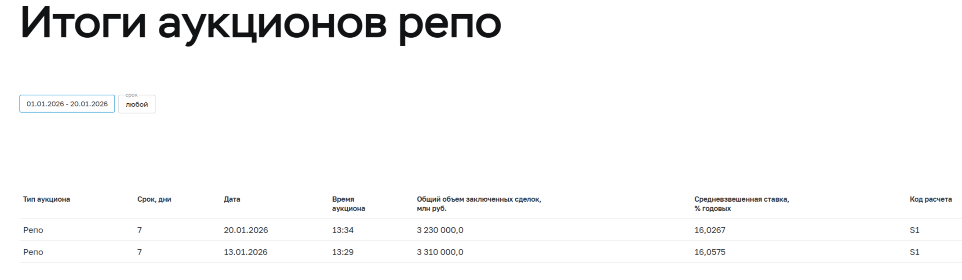This screenshot has width=962, height=280.
Task: Click the 13:34 auction time cell
Action: [x=343, y=230]
